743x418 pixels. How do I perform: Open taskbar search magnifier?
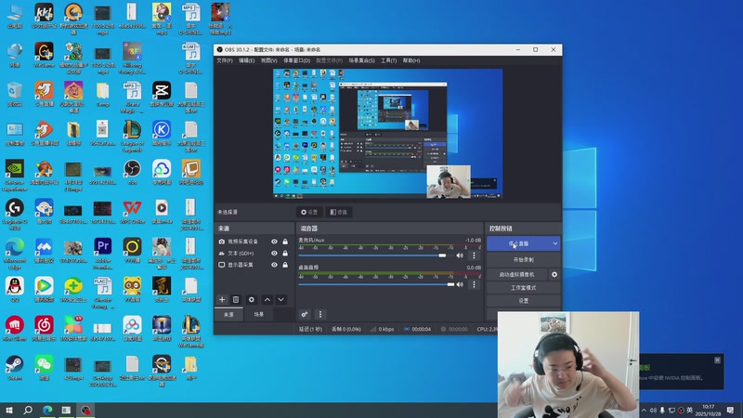28,410
